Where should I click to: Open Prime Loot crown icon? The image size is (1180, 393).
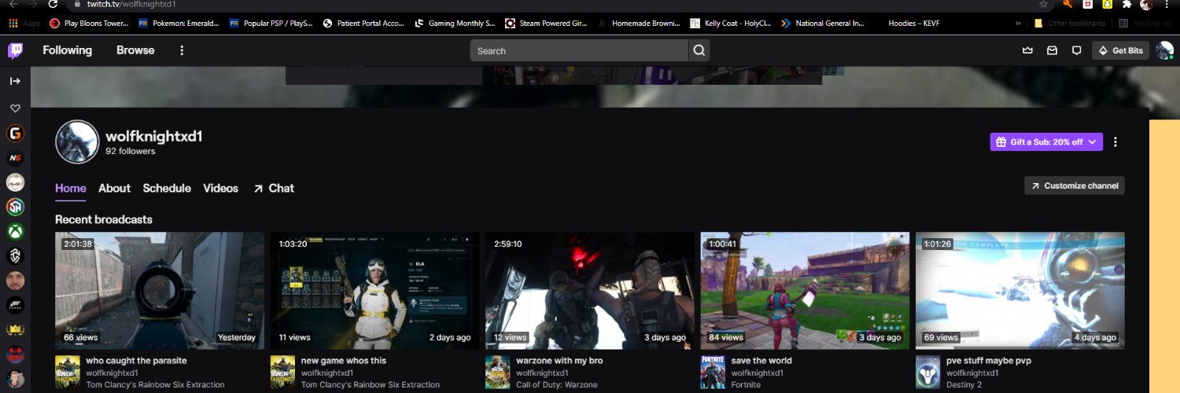coord(1027,50)
